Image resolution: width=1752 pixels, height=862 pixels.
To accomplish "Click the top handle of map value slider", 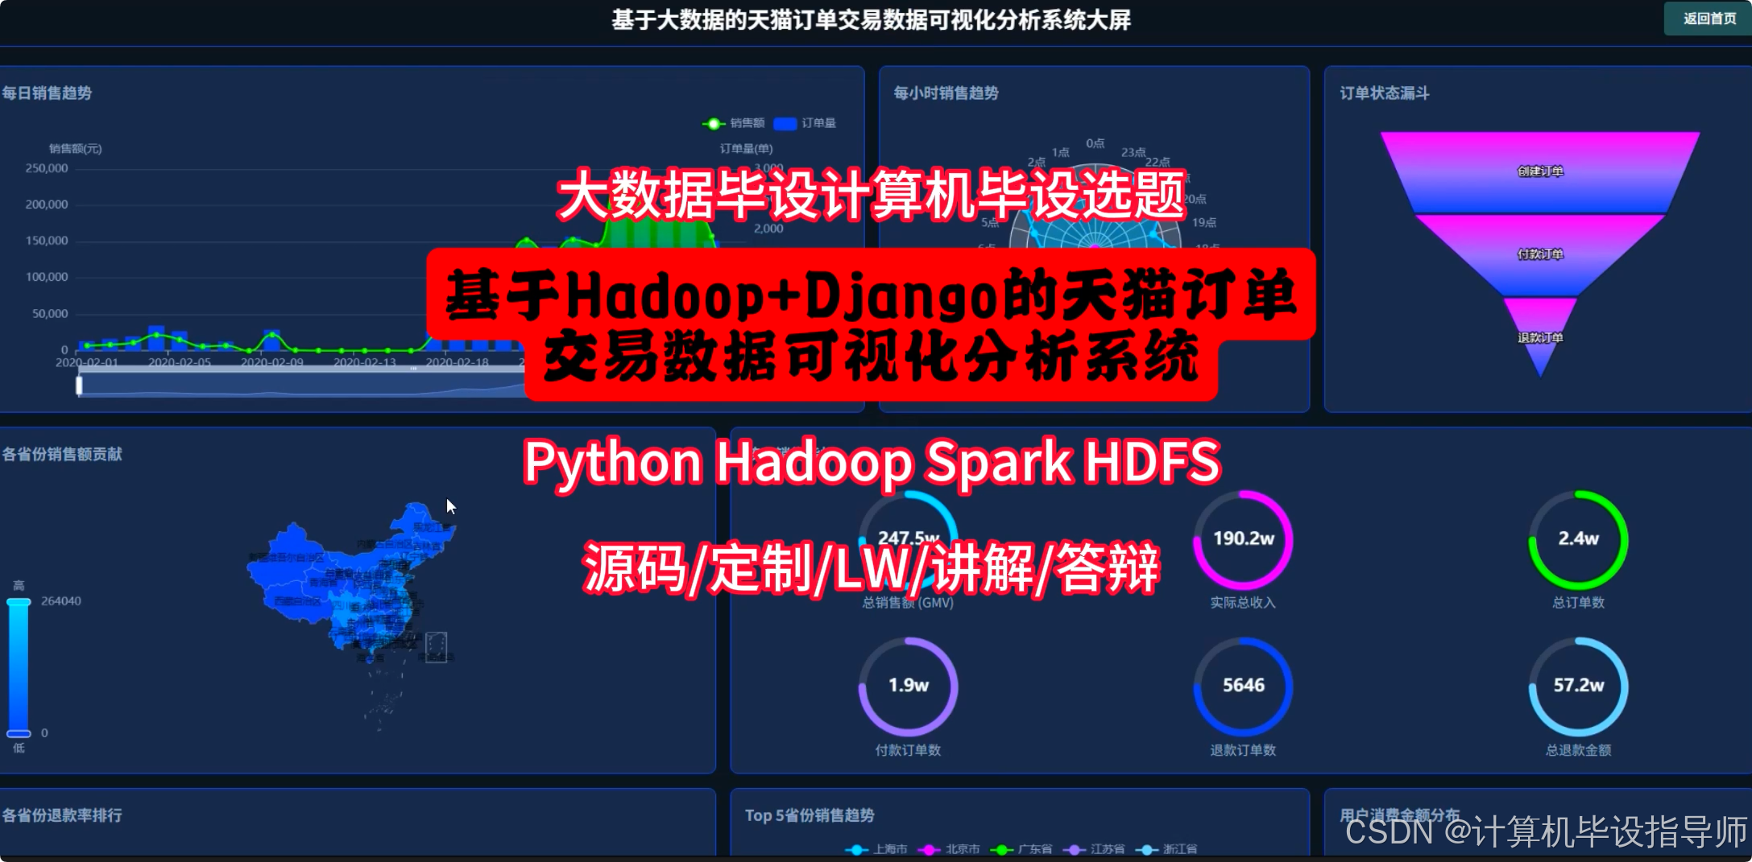I will coord(19,601).
